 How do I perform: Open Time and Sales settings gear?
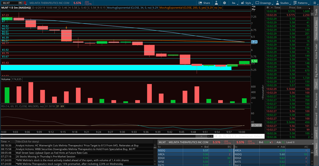pos(268,8)
